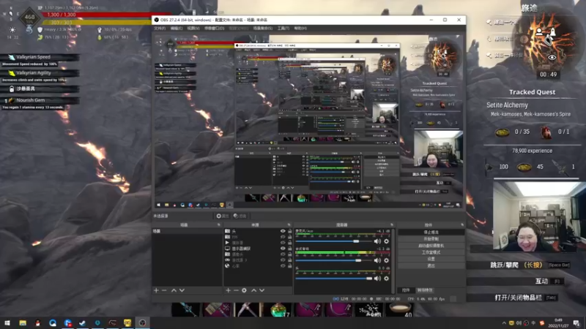586x329 pixels.
Task: Click 设置 settings button in controls
Action: (x=431, y=259)
